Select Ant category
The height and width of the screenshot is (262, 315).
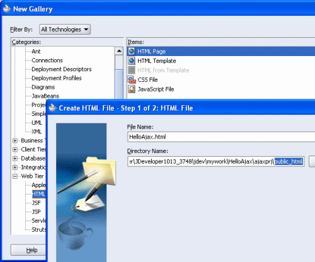pos(36,52)
